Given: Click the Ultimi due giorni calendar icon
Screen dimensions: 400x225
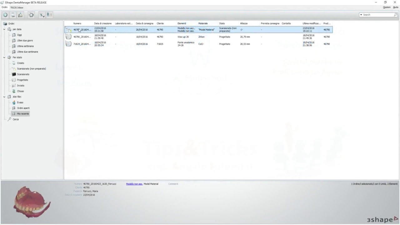Looking at the screenshot, I should click(x=14, y=41).
